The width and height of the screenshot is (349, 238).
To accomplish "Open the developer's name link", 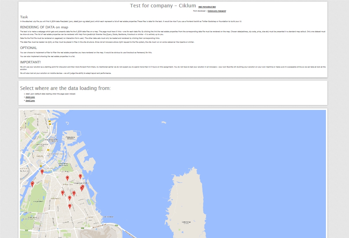I will click(x=217, y=11).
